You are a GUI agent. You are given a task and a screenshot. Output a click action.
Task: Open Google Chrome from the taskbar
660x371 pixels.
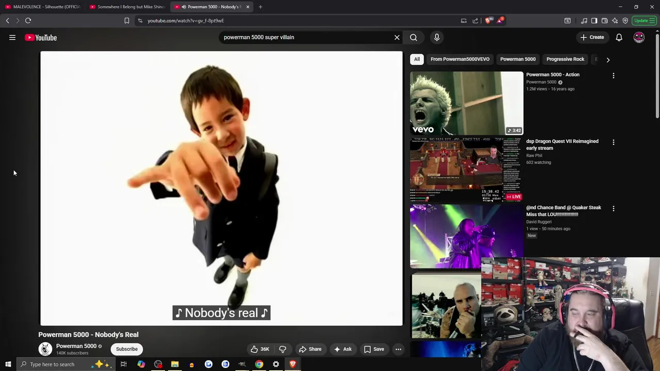(x=259, y=364)
